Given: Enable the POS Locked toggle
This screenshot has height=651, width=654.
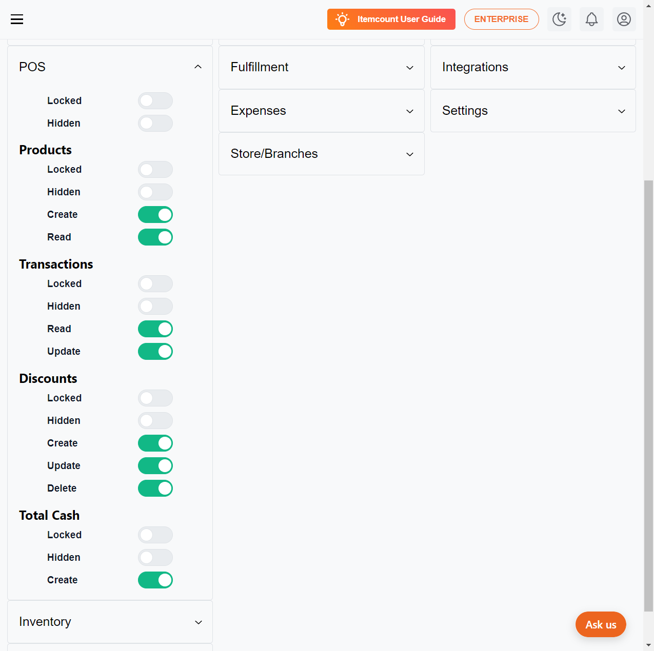Looking at the screenshot, I should tap(155, 100).
